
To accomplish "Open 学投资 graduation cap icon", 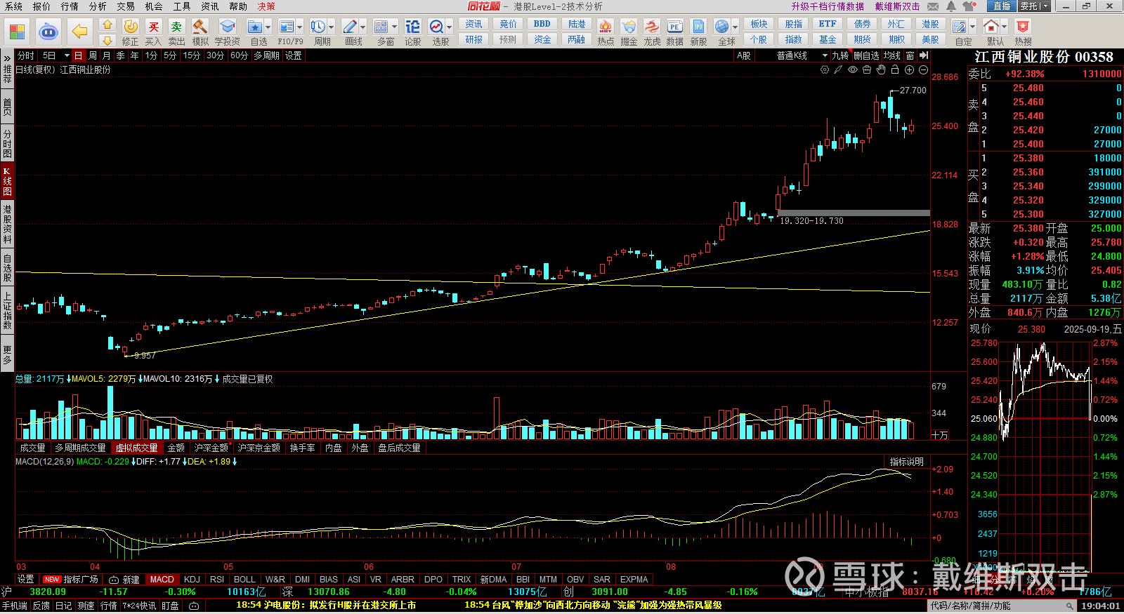I will tap(227, 27).
